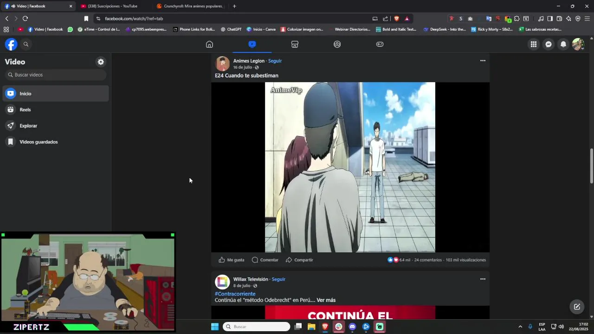Open Video settings gear
The height and width of the screenshot is (334, 594).
[x=101, y=62]
